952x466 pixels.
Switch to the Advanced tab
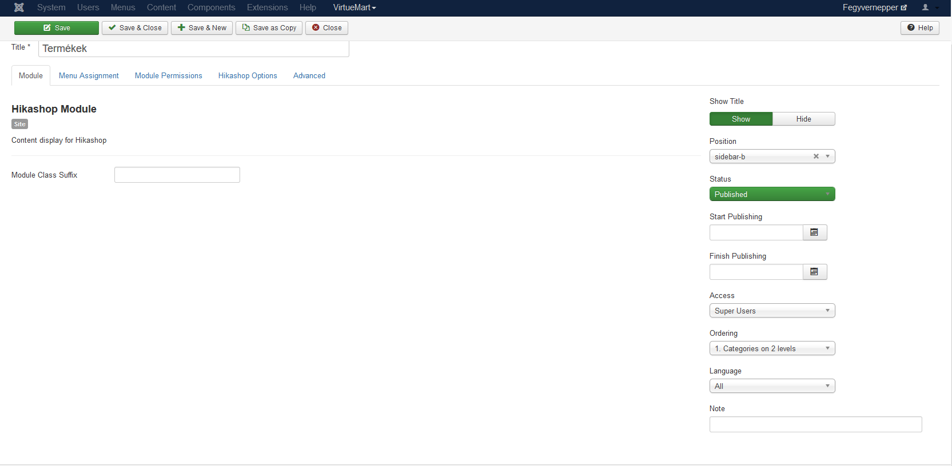click(309, 75)
